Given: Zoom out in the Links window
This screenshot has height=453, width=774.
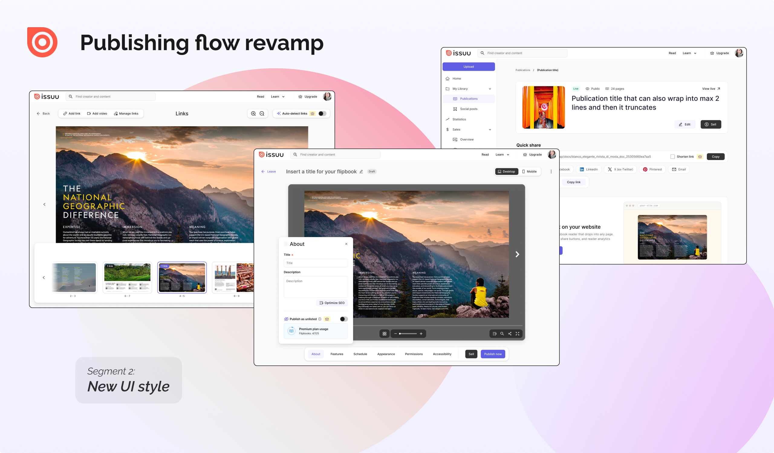Looking at the screenshot, I should click(262, 114).
